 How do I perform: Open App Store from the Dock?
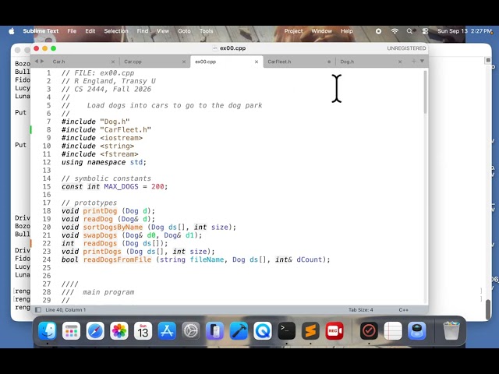coord(167,331)
